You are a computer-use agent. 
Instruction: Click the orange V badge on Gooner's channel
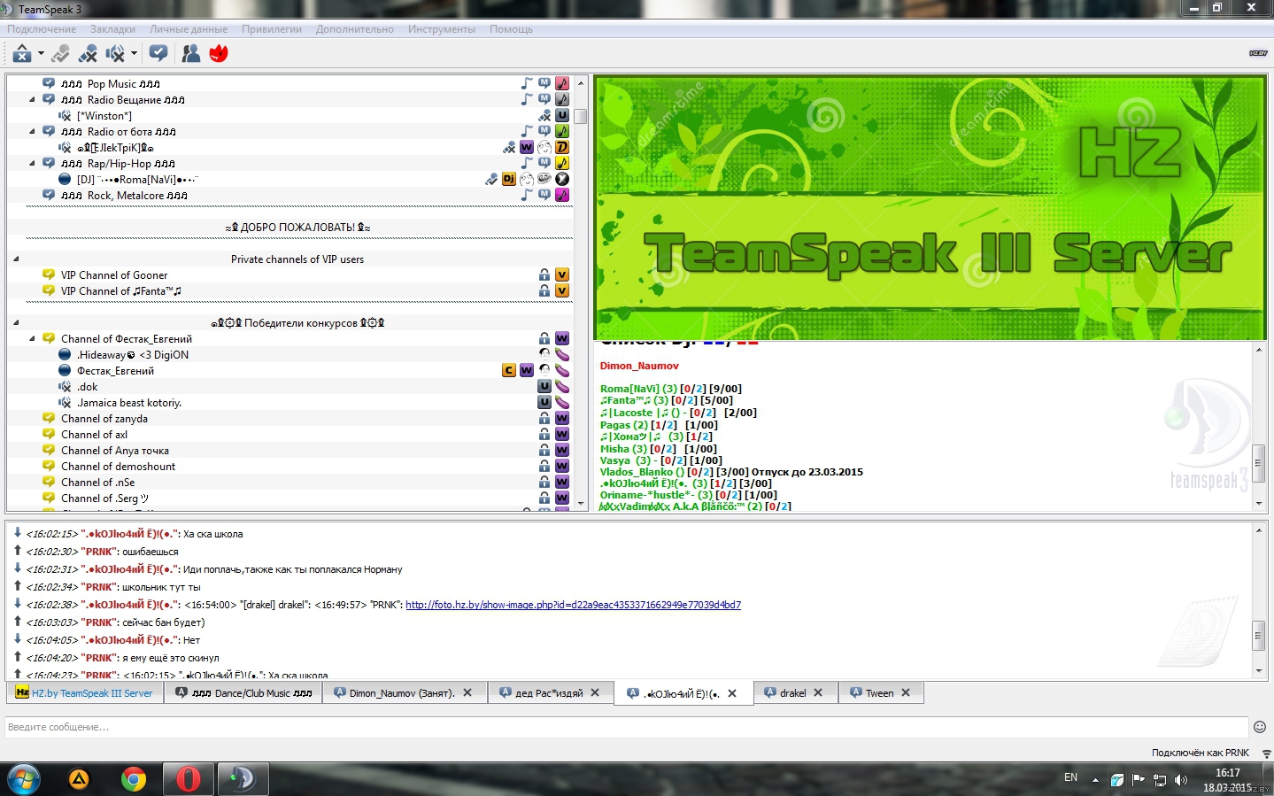coord(562,275)
